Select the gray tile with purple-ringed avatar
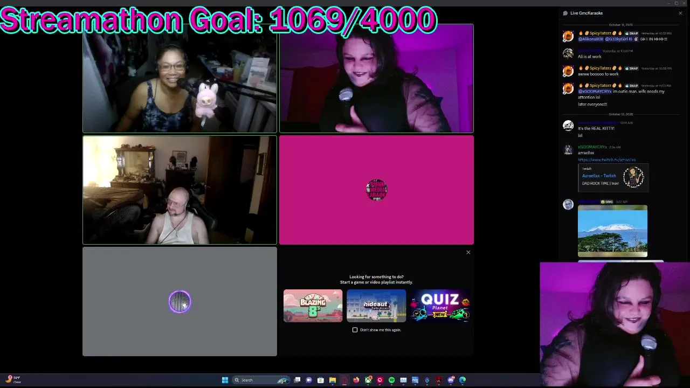The height and width of the screenshot is (388, 690). click(180, 302)
